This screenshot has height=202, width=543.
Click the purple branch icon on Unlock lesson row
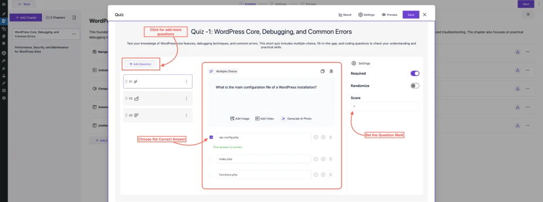click(518, 70)
